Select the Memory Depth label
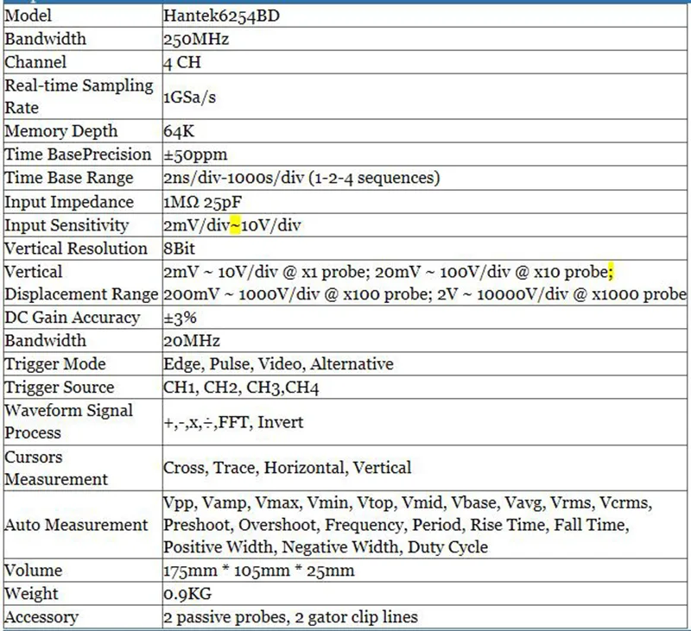This screenshot has width=691, height=631. coord(60,131)
